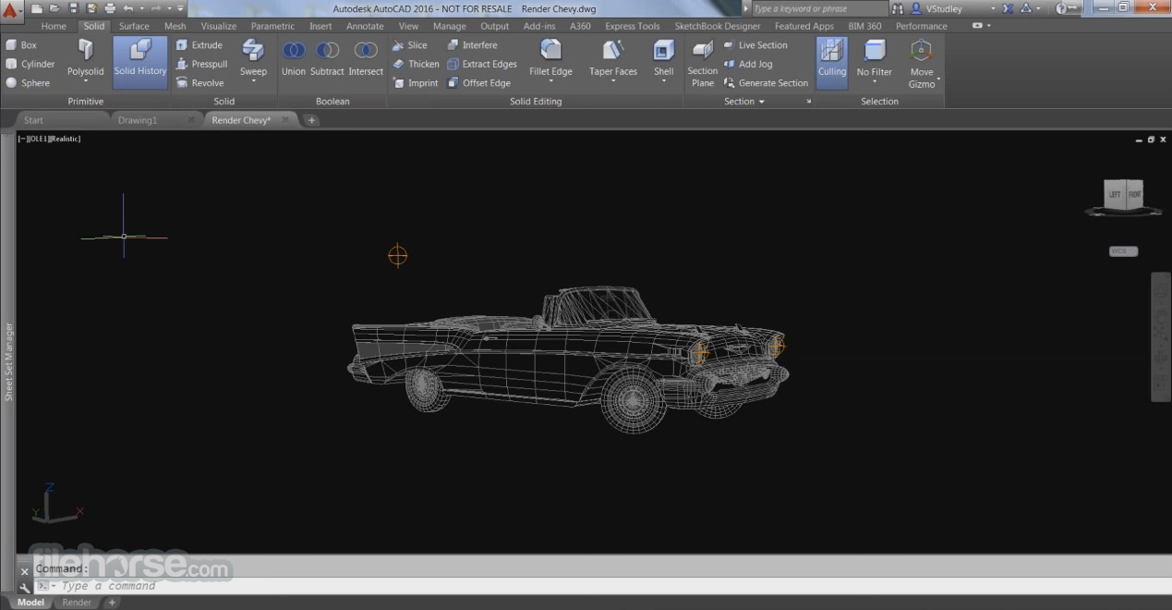Expand the Section panel title
Viewport: 1172px width, 610px height.
point(744,102)
